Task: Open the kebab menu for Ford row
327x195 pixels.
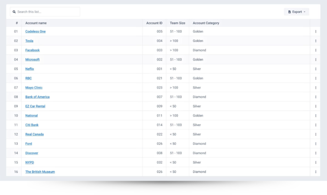Action: click(x=316, y=144)
